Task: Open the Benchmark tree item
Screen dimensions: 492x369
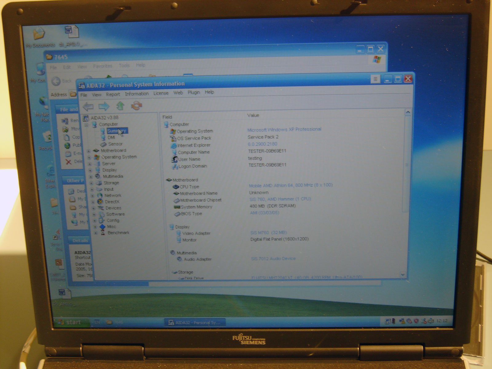Action: [x=118, y=233]
